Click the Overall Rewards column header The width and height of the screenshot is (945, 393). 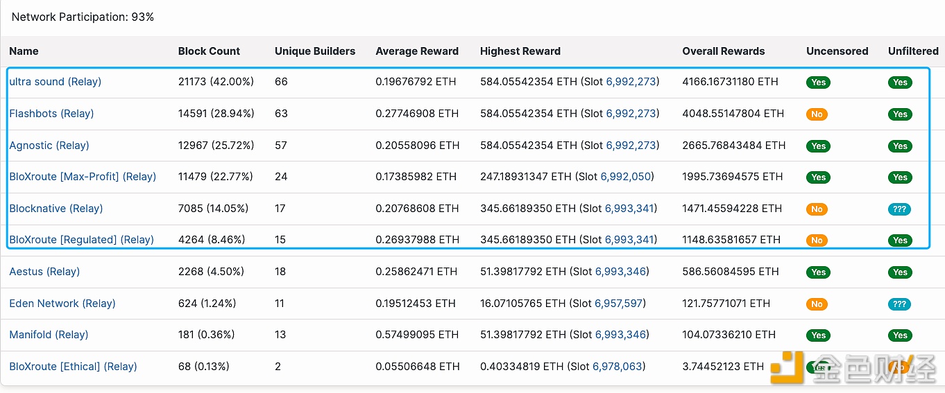[724, 51]
